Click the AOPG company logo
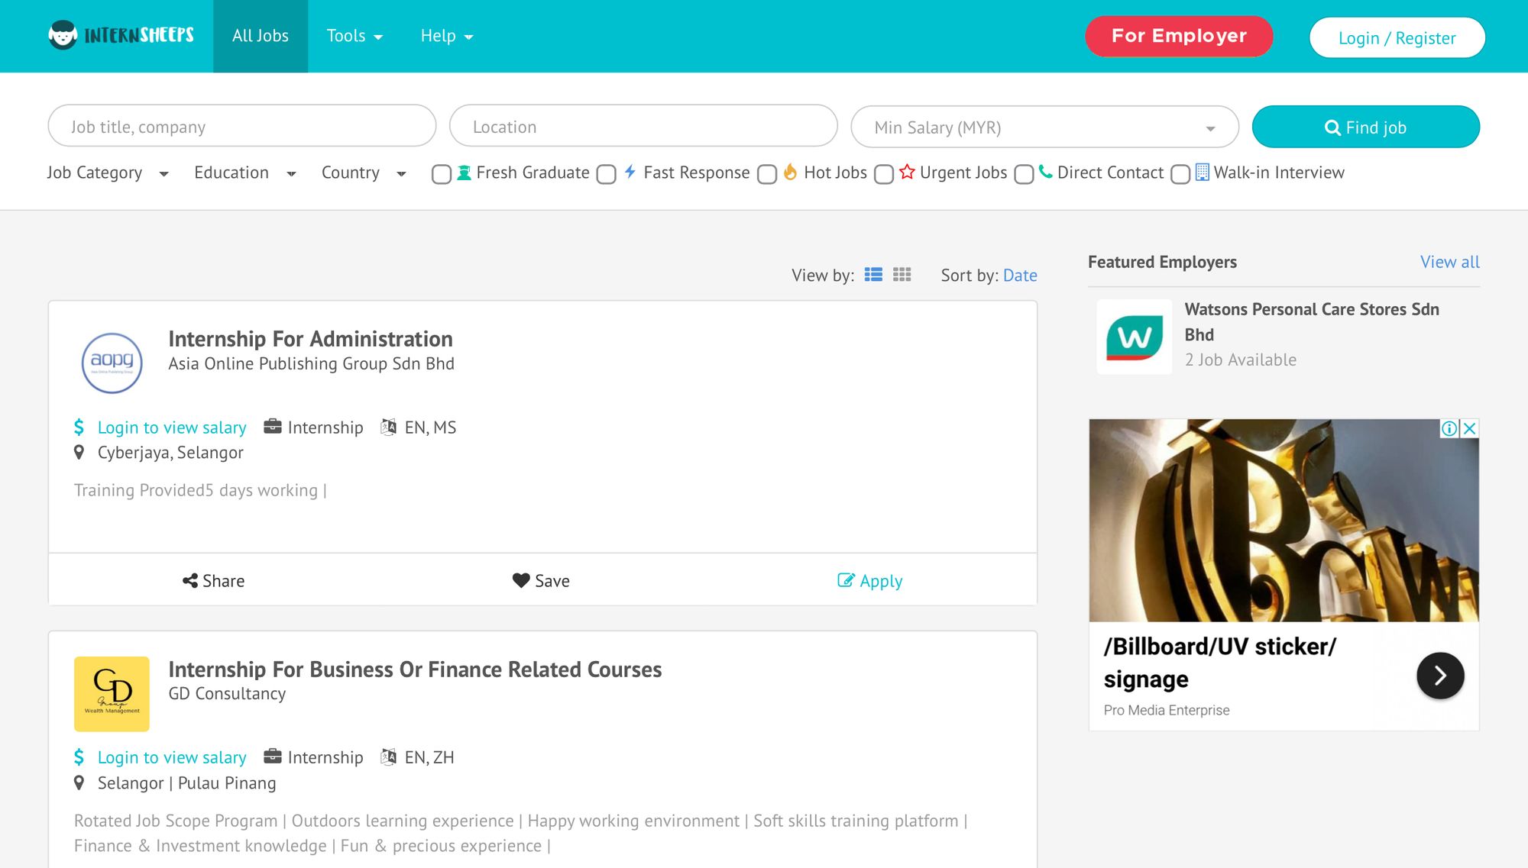 pyautogui.click(x=112, y=363)
